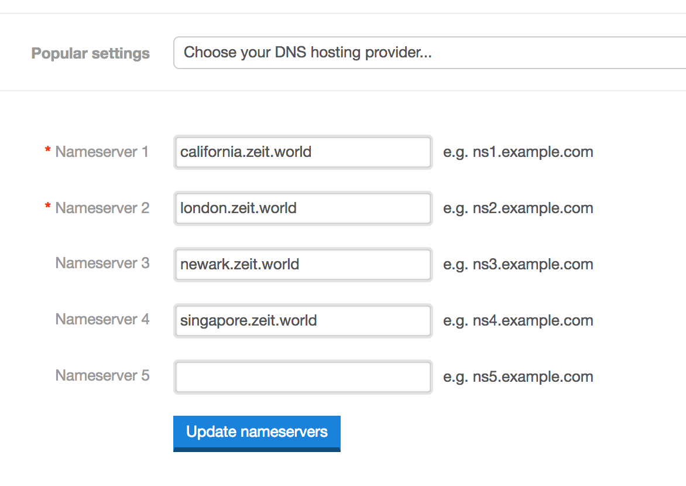Click the Popular settings label
The image size is (686, 486).
(91, 53)
